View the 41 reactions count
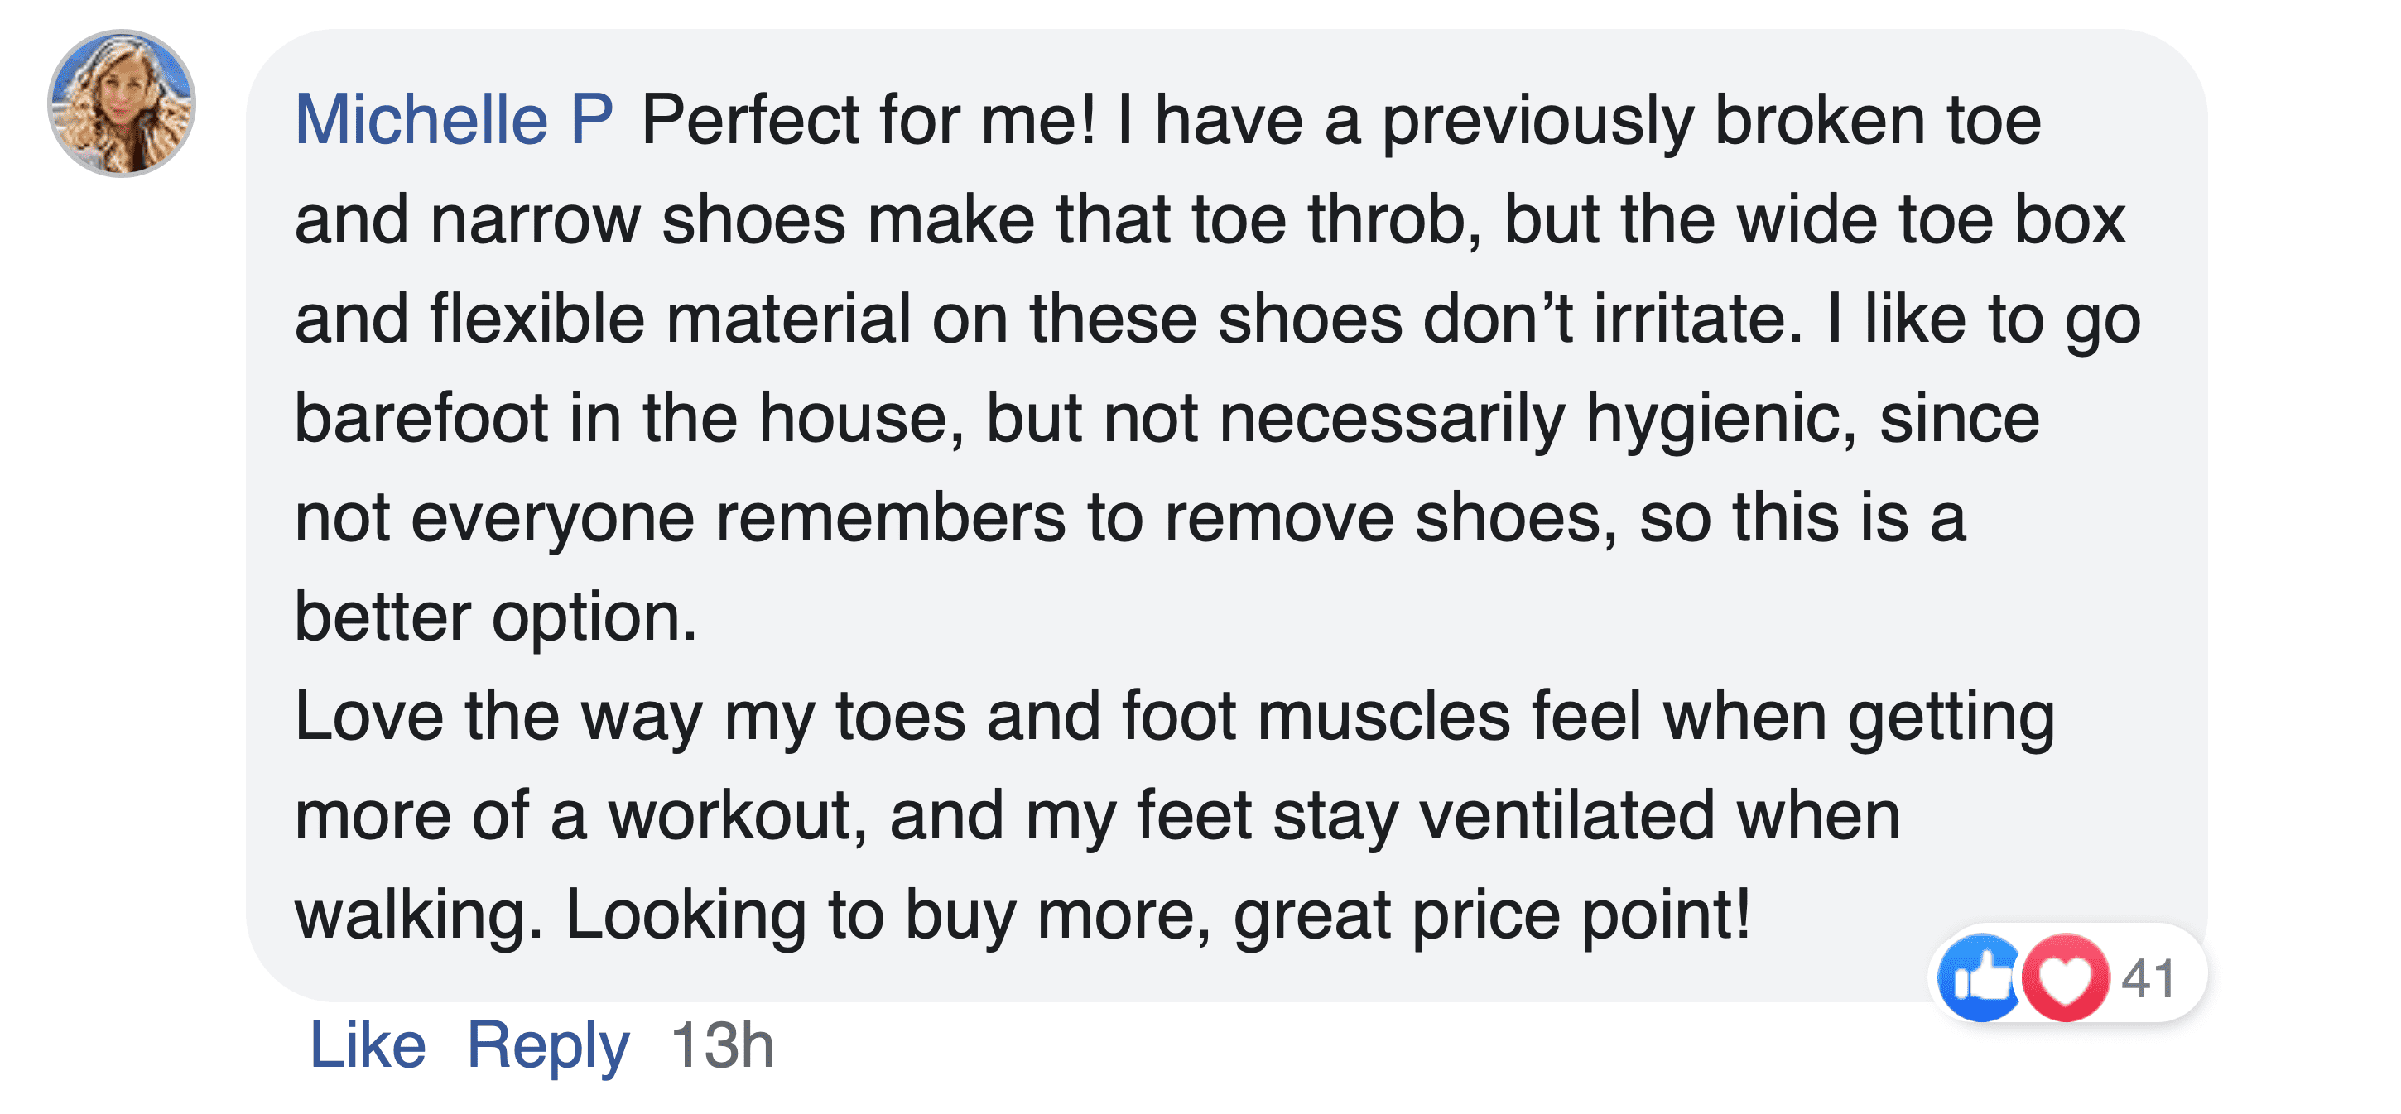Image resolution: width=2401 pixels, height=1114 pixels. (2148, 979)
